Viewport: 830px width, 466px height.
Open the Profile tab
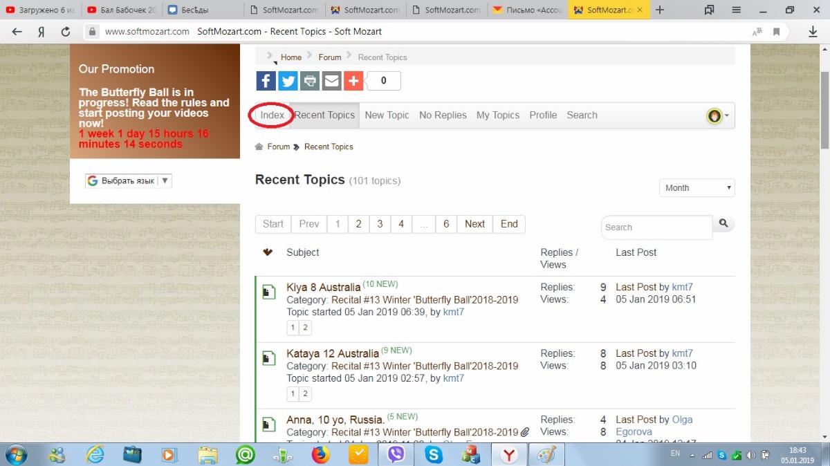pos(543,115)
